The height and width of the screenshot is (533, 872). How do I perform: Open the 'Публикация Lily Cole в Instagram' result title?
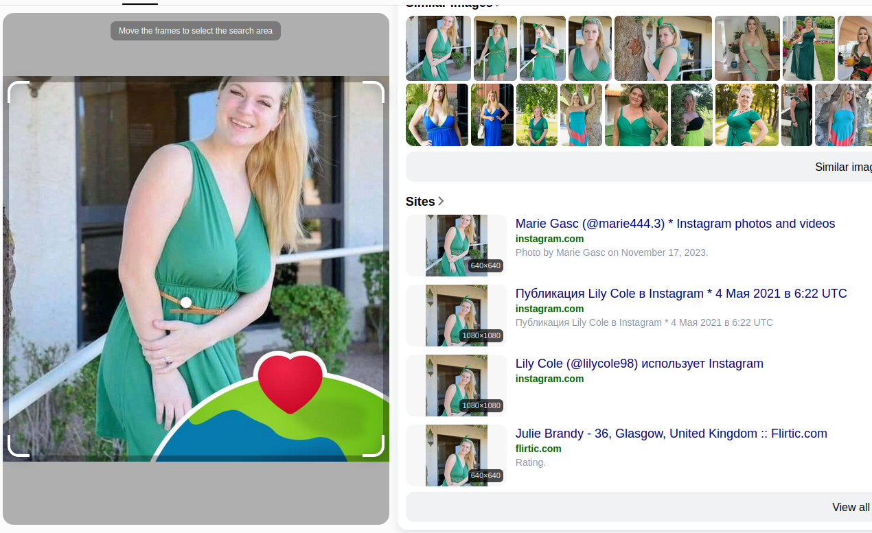pos(681,294)
